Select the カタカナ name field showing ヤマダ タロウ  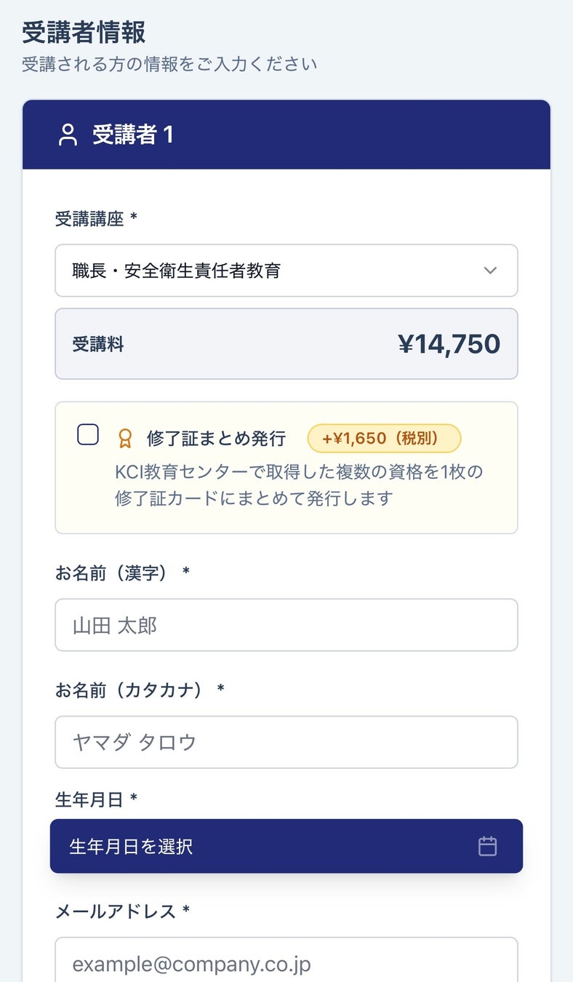(286, 742)
